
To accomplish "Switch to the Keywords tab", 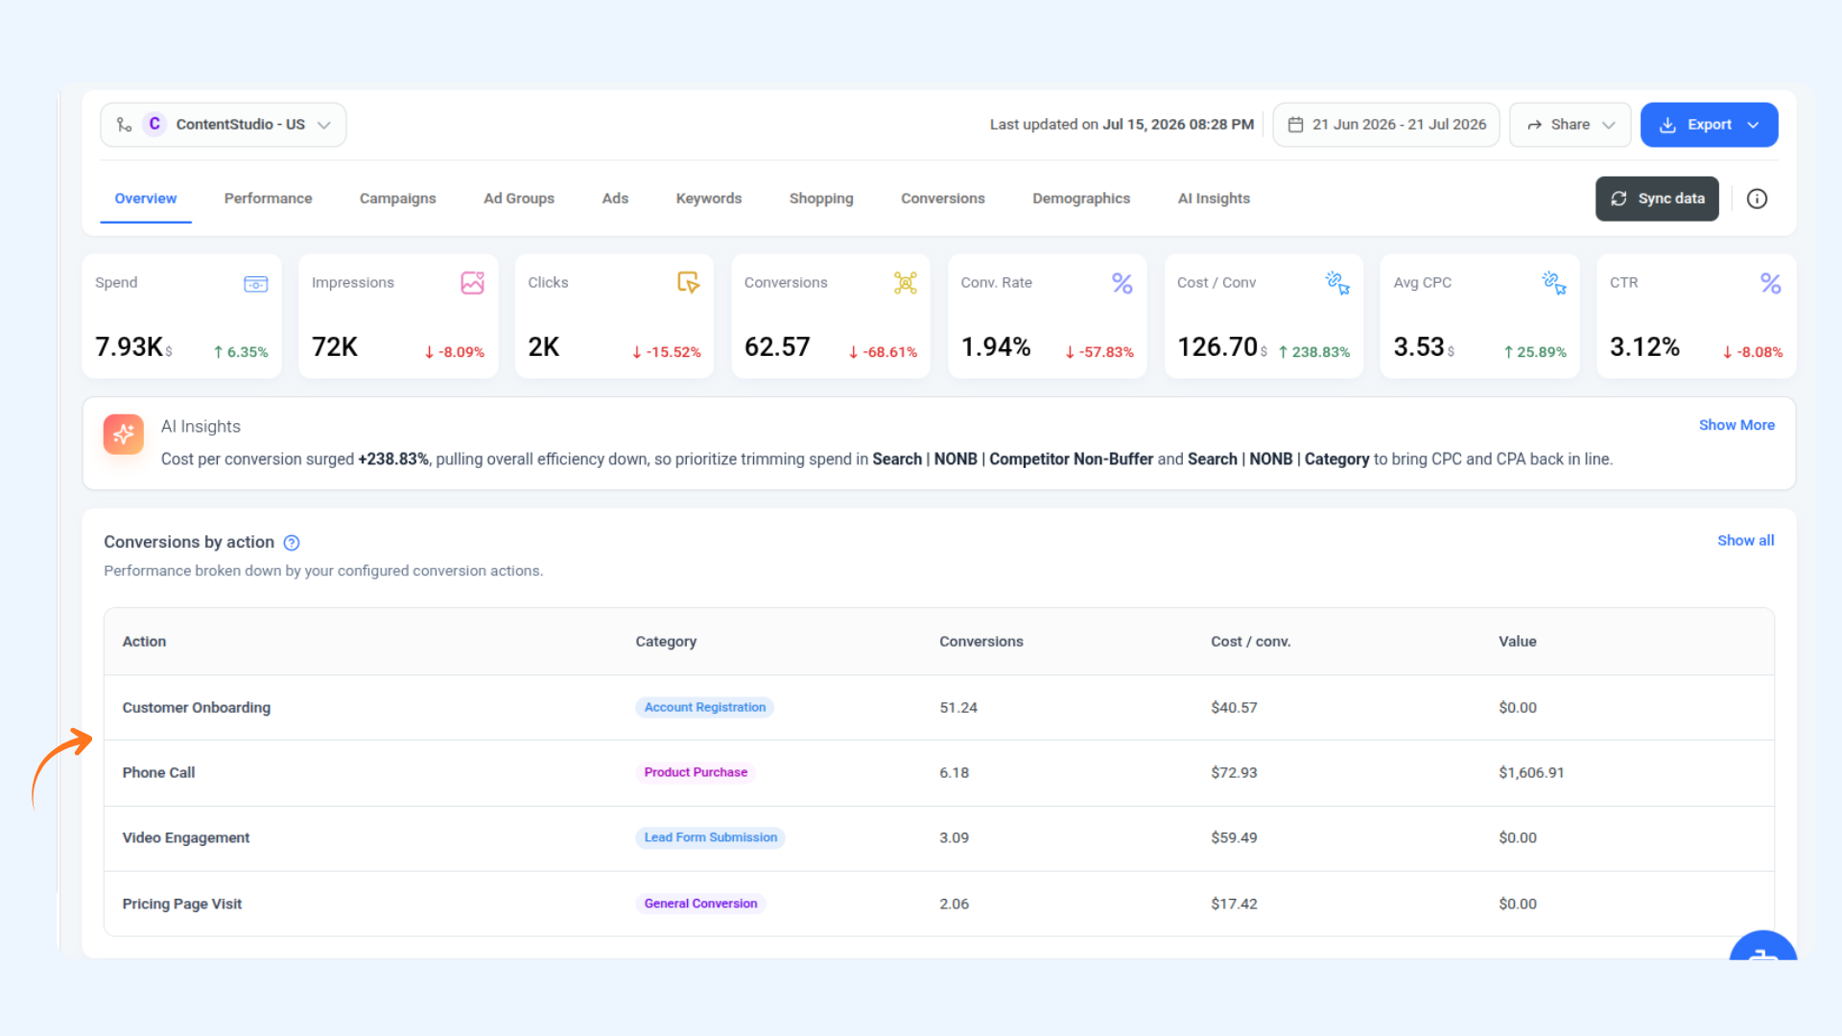I will (708, 199).
